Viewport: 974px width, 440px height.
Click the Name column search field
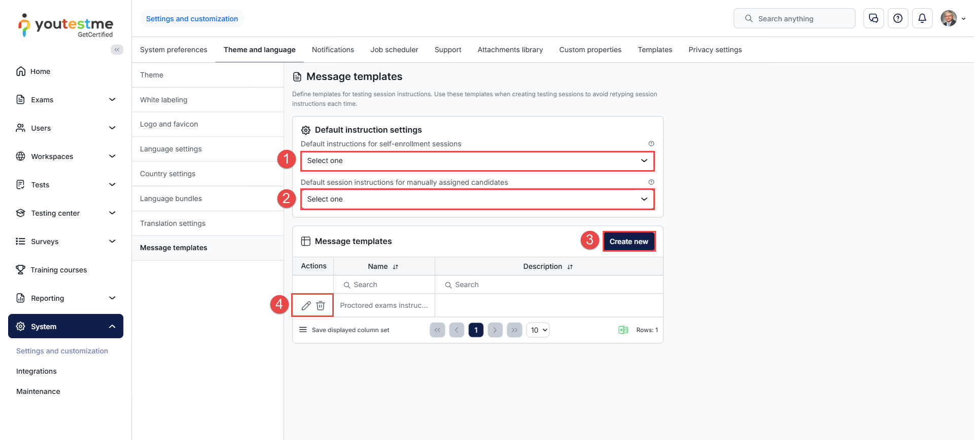[384, 285]
